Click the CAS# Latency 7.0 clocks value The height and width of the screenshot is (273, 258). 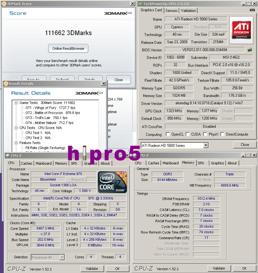(206, 210)
